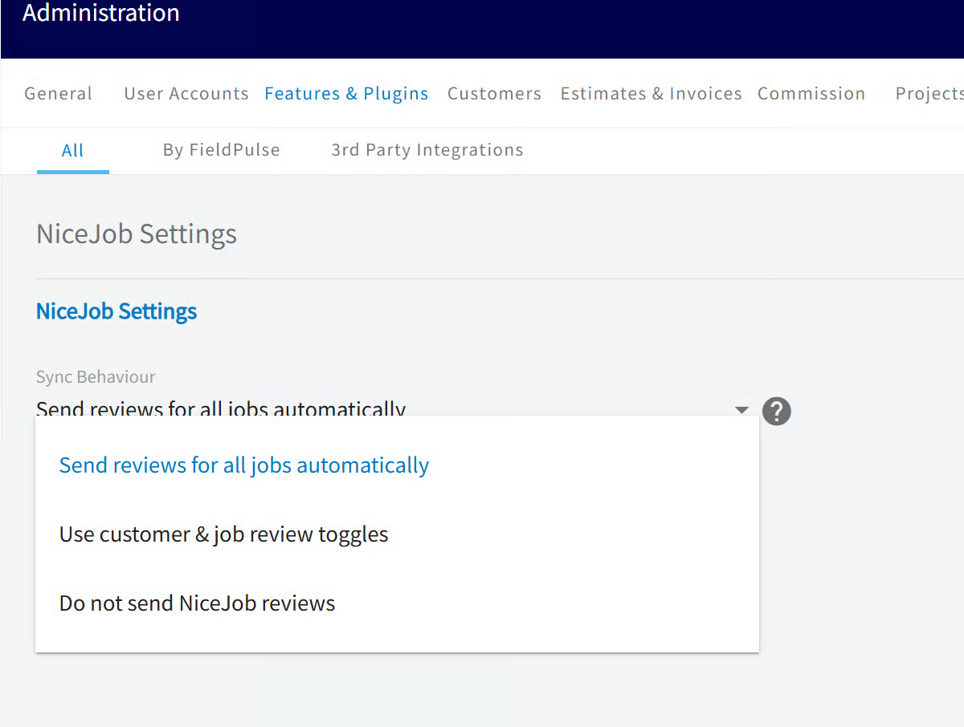
Task: Go to the User Accounts tab
Action: (x=186, y=94)
